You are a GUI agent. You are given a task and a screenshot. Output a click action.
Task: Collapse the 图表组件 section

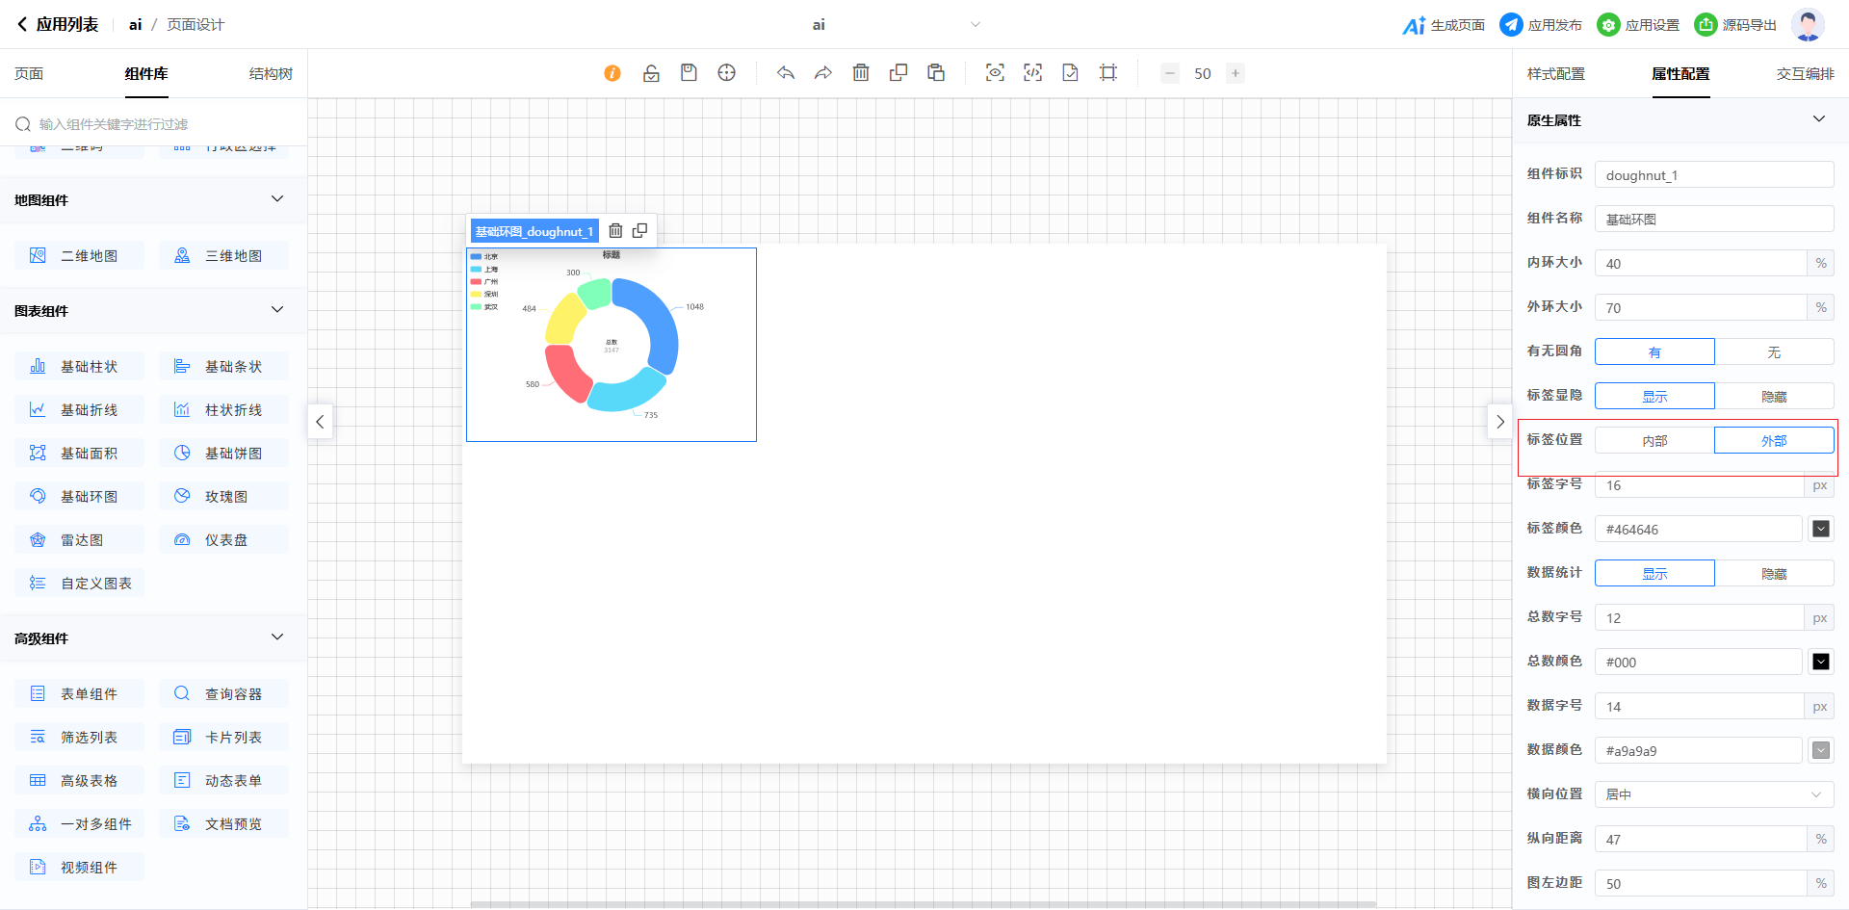coord(277,310)
